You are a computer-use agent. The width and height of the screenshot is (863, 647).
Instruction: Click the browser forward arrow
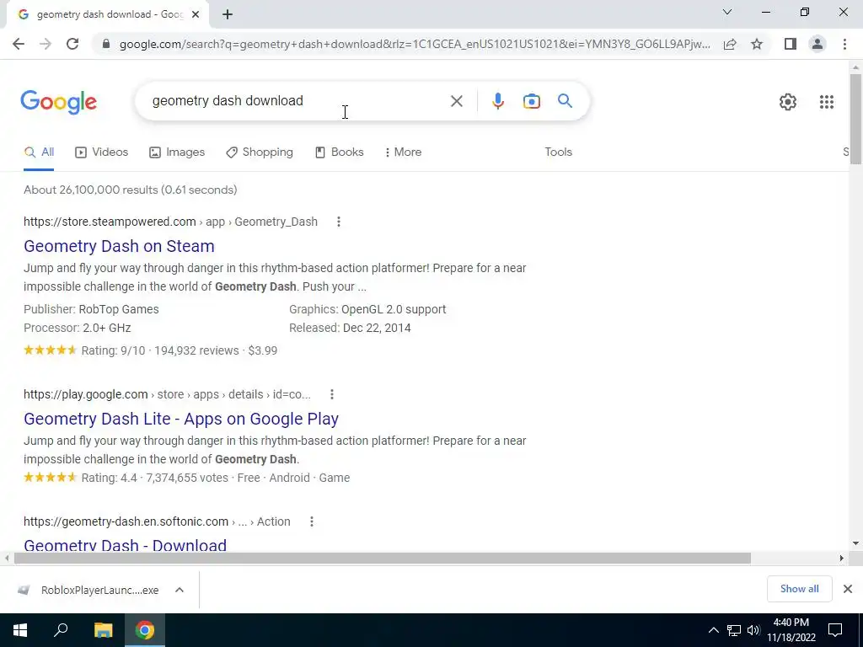pos(46,44)
